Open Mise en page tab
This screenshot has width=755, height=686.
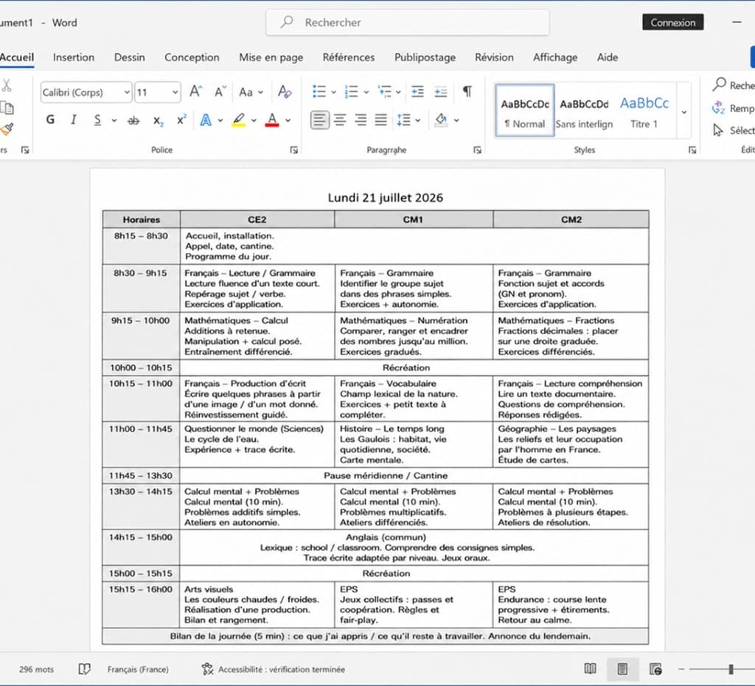(271, 58)
